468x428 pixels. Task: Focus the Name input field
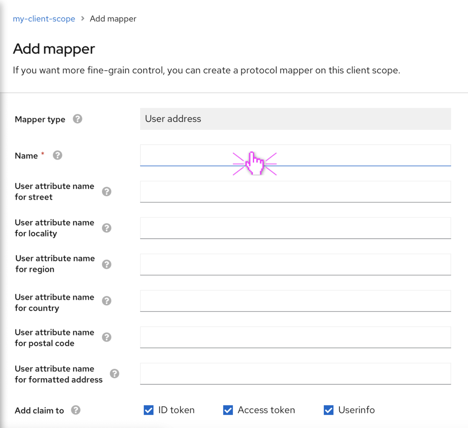coord(296,155)
